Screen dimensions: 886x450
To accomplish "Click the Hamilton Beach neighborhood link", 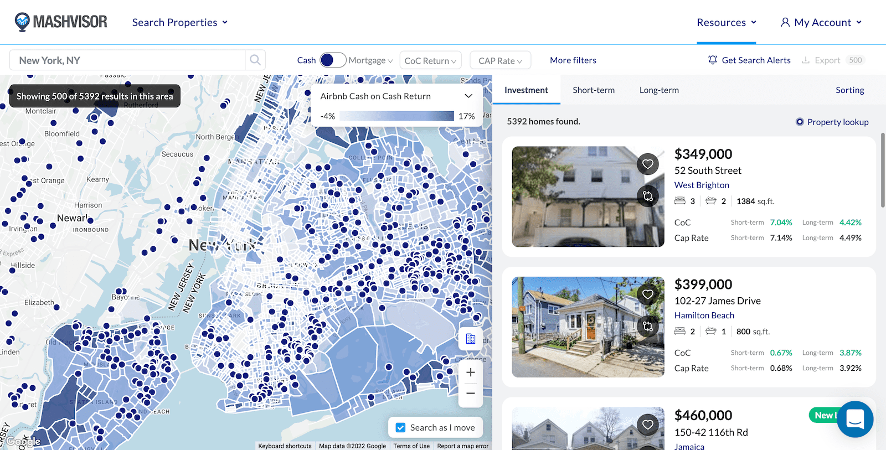I will pos(704,315).
